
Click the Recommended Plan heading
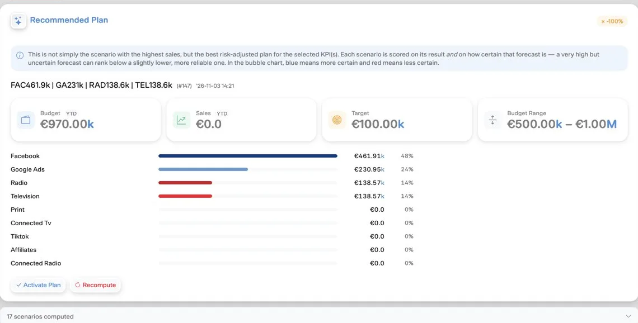pos(69,20)
